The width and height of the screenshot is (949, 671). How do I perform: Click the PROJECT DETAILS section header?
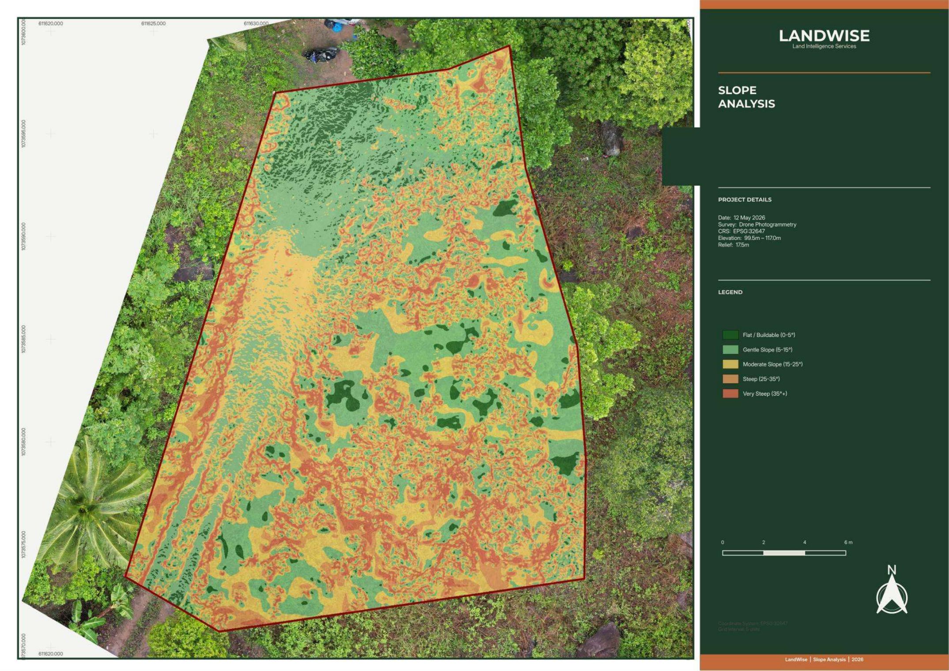[745, 199]
